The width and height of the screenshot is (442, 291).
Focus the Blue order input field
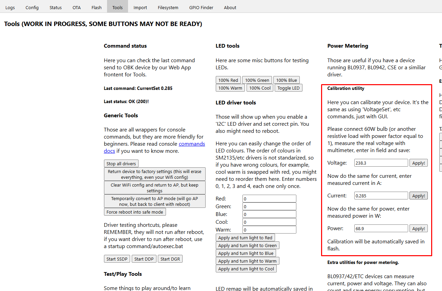click(269, 214)
